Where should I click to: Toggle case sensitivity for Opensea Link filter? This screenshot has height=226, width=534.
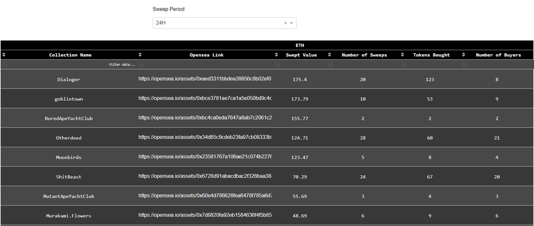(x=141, y=64)
